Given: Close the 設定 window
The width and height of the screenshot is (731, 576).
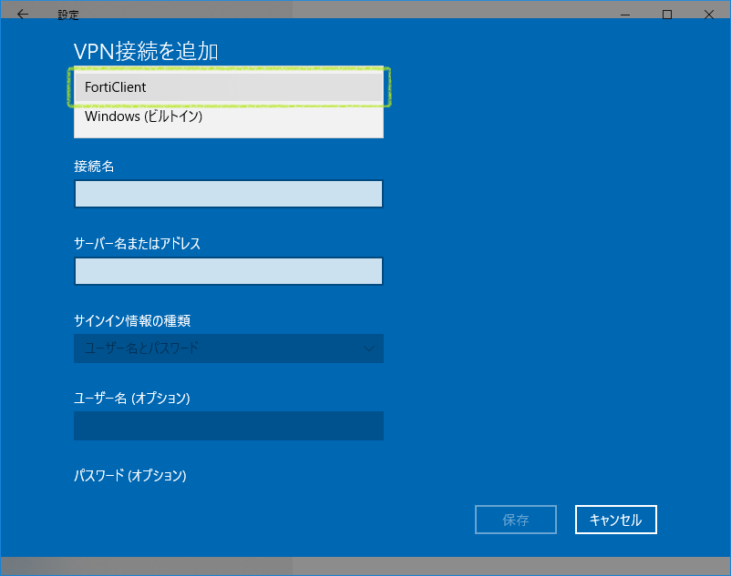Looking at the screenshot, I should 708,15.
